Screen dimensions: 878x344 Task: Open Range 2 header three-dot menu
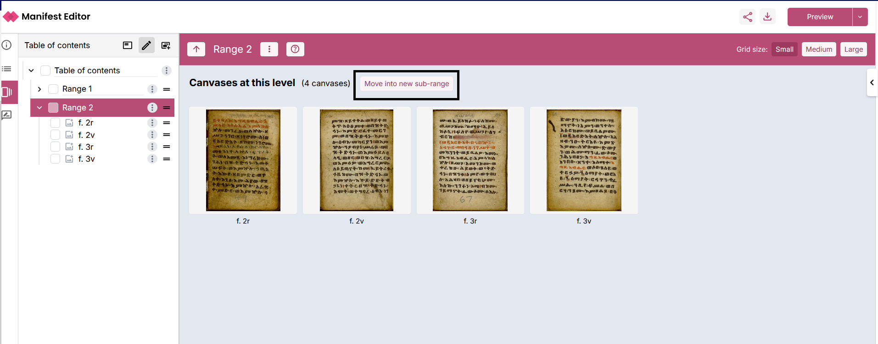tap(269, 49)
